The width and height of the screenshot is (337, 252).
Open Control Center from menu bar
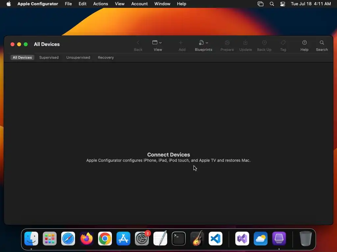pyautogui.click(x=283, y=4)
